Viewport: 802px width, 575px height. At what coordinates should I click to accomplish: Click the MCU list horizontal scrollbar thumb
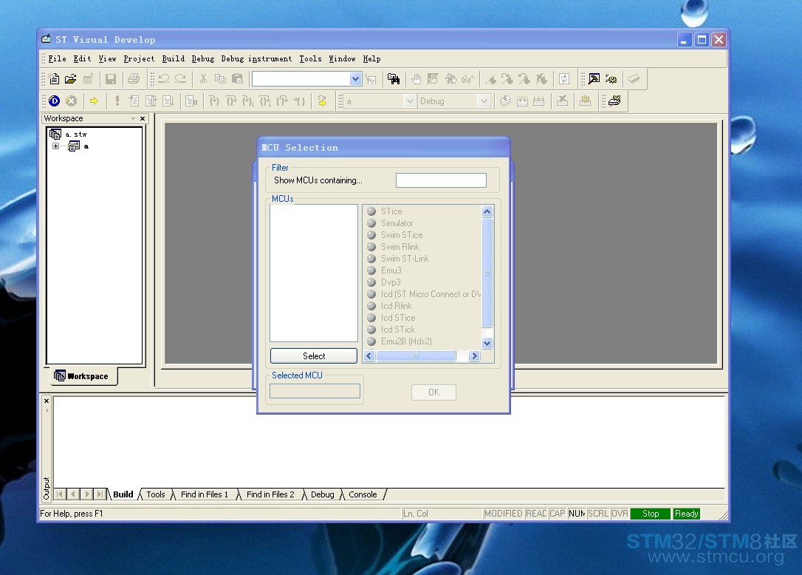[416, 355]
